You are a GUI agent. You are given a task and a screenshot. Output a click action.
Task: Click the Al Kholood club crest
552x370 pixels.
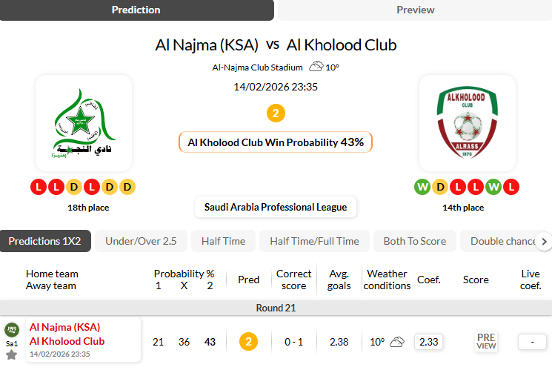(467, 123)
